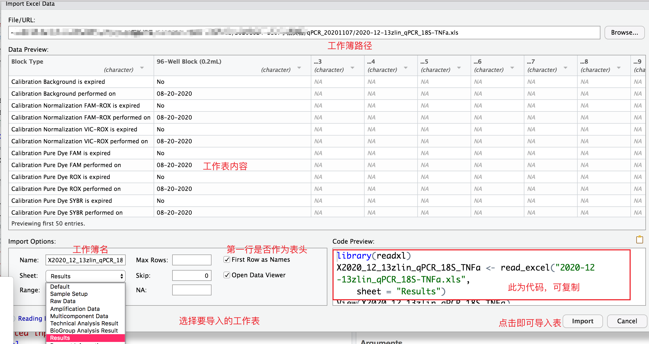Cancel the import dialog

click(627, 321)
